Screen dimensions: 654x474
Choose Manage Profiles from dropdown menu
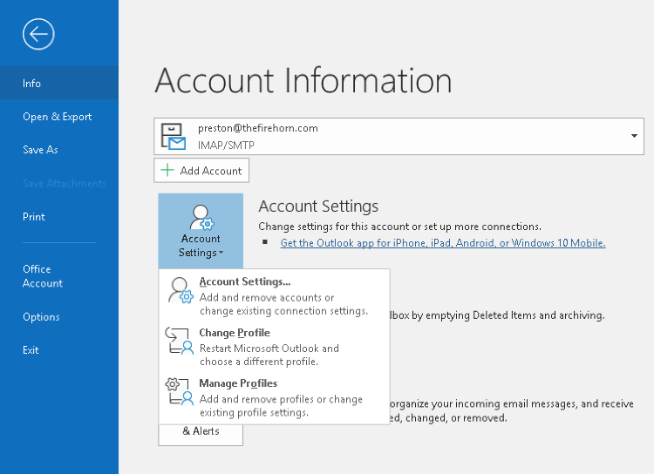[275, 397]
